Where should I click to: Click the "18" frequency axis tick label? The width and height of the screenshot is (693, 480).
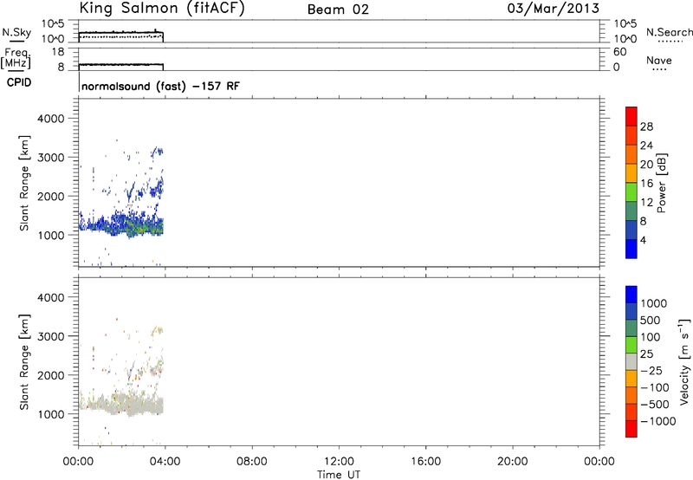pyautogui.click(x=58, y=52)
